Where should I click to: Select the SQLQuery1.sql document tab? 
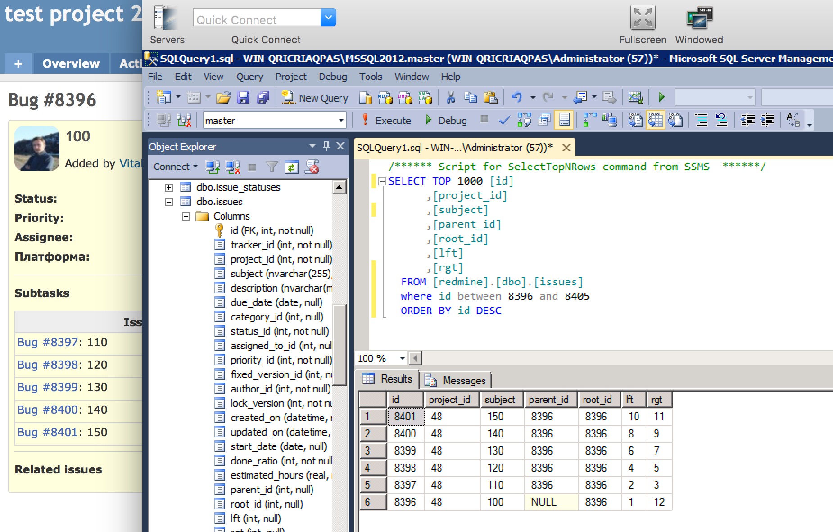[464, 148]
